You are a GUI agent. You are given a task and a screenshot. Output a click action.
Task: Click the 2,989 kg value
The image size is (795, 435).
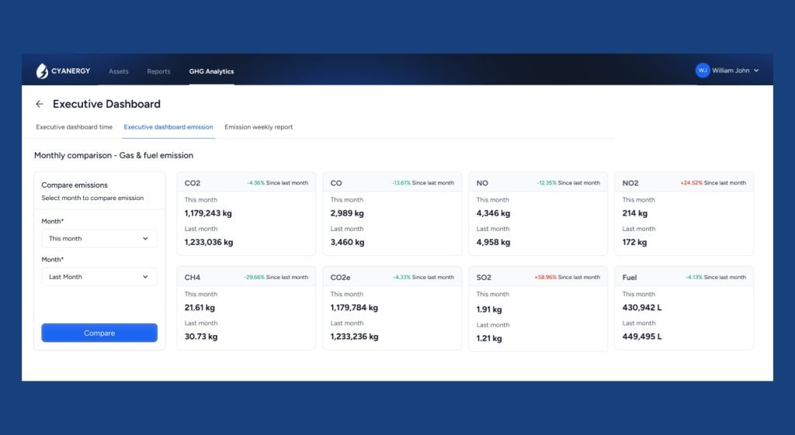point(347,213)
